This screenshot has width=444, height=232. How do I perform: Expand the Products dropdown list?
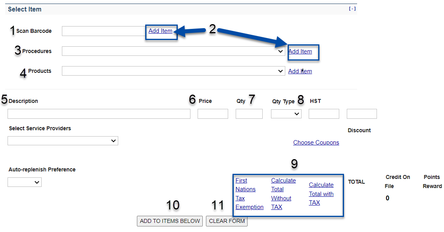(x=173, y=71)
